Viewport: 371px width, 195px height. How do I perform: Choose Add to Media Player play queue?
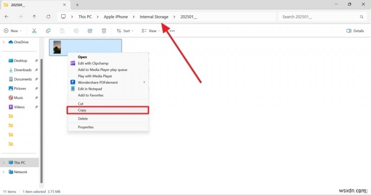pos(108,70)
